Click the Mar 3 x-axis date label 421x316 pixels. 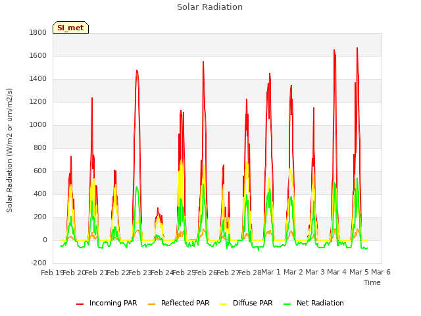315,272
